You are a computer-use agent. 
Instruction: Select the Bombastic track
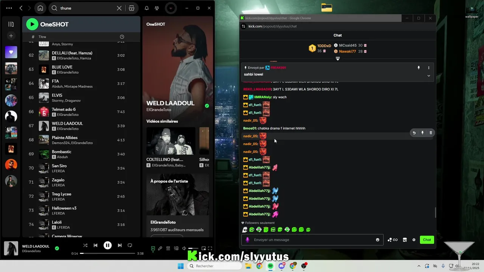81,154
